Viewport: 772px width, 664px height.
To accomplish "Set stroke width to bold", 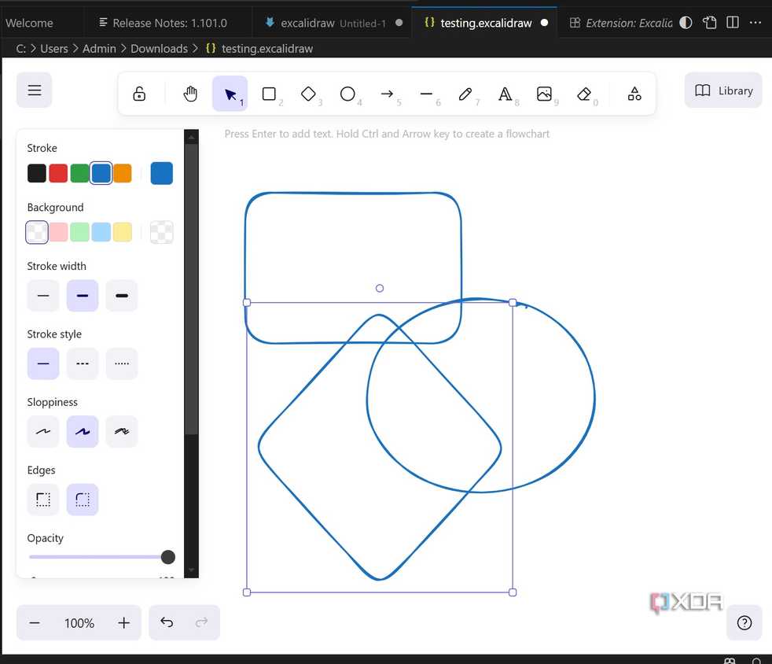I will 83,296.
